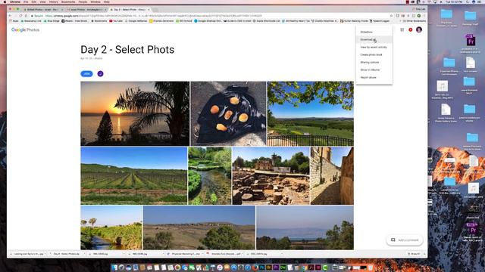Image resolution: width=485 pixels, height=272 pixels.
Task: Open the red notifications badge icon
Action: (411, 30)
